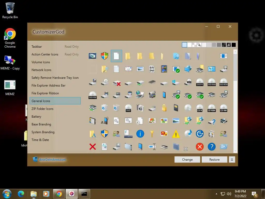Select the General Icons category
265x199 pixels.
pyautogui.click(x=55, y=101)
